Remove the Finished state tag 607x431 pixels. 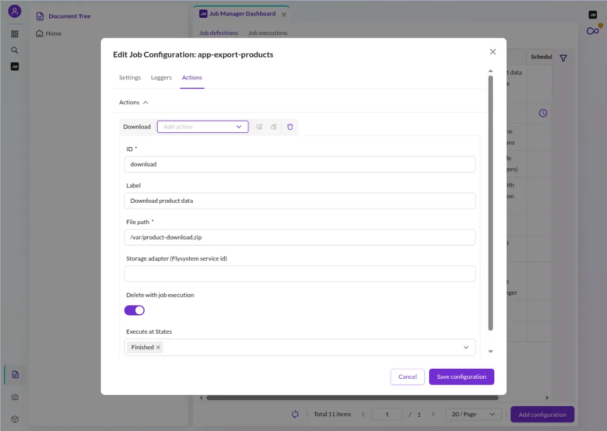point(158,347)
